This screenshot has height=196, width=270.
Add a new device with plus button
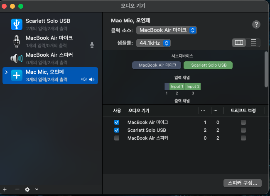(5, 189)
